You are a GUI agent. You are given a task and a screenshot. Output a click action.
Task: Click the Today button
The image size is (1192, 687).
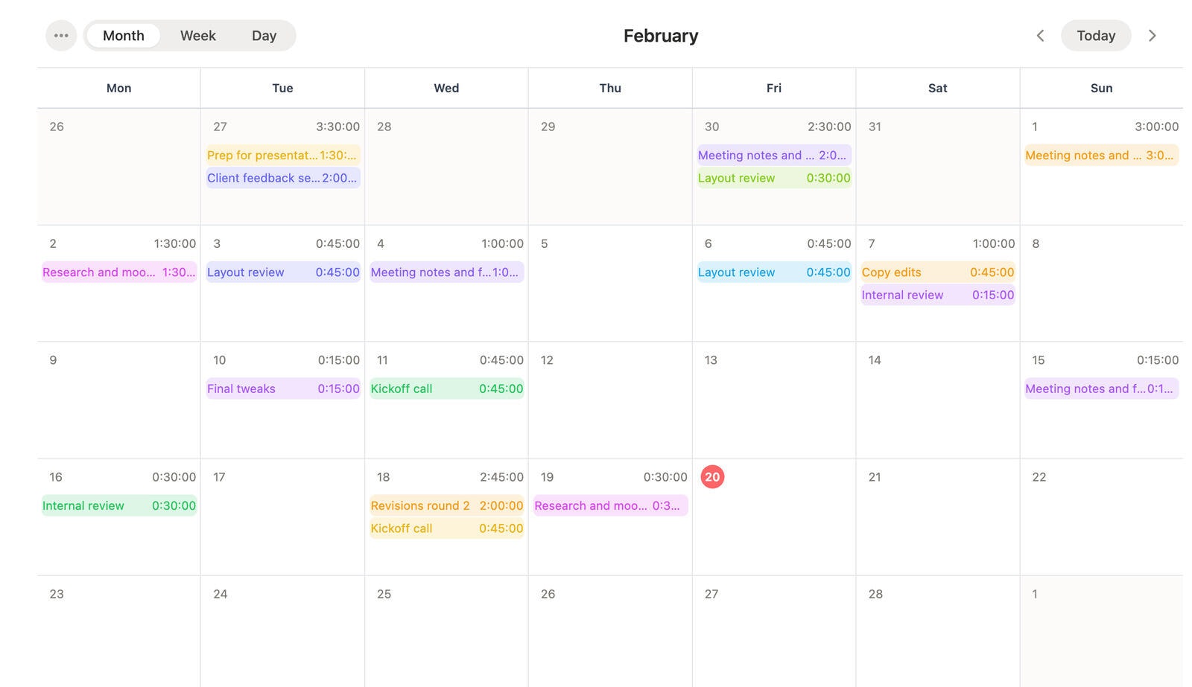(1095, 35)
